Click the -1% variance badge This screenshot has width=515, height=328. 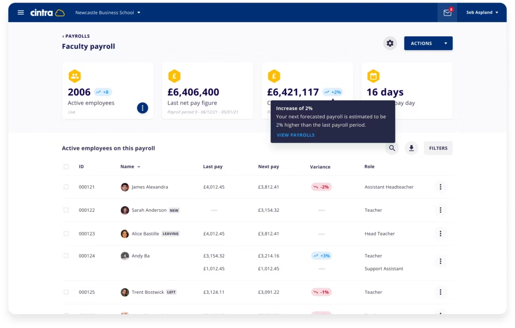[x=321, y=292]
